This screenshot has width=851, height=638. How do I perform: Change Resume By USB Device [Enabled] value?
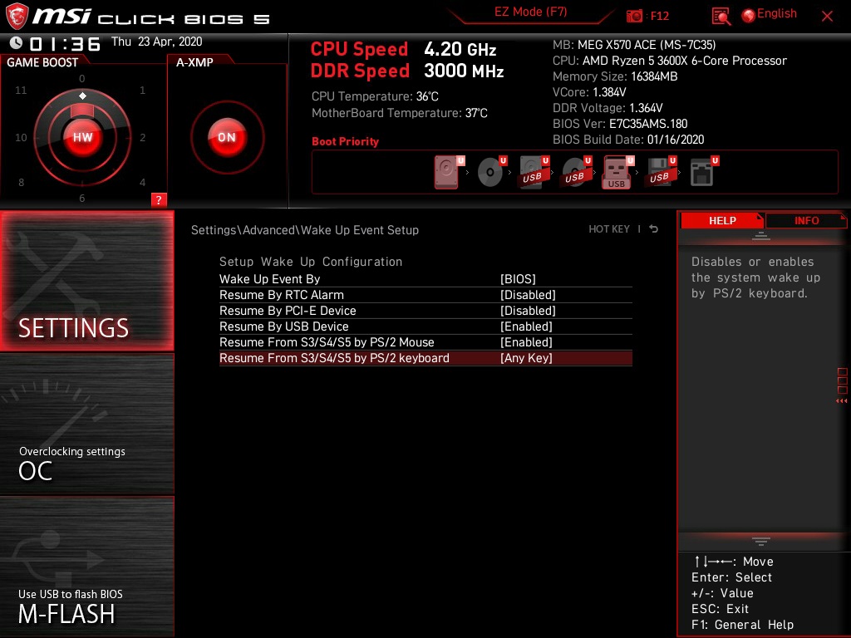[526, 326]
